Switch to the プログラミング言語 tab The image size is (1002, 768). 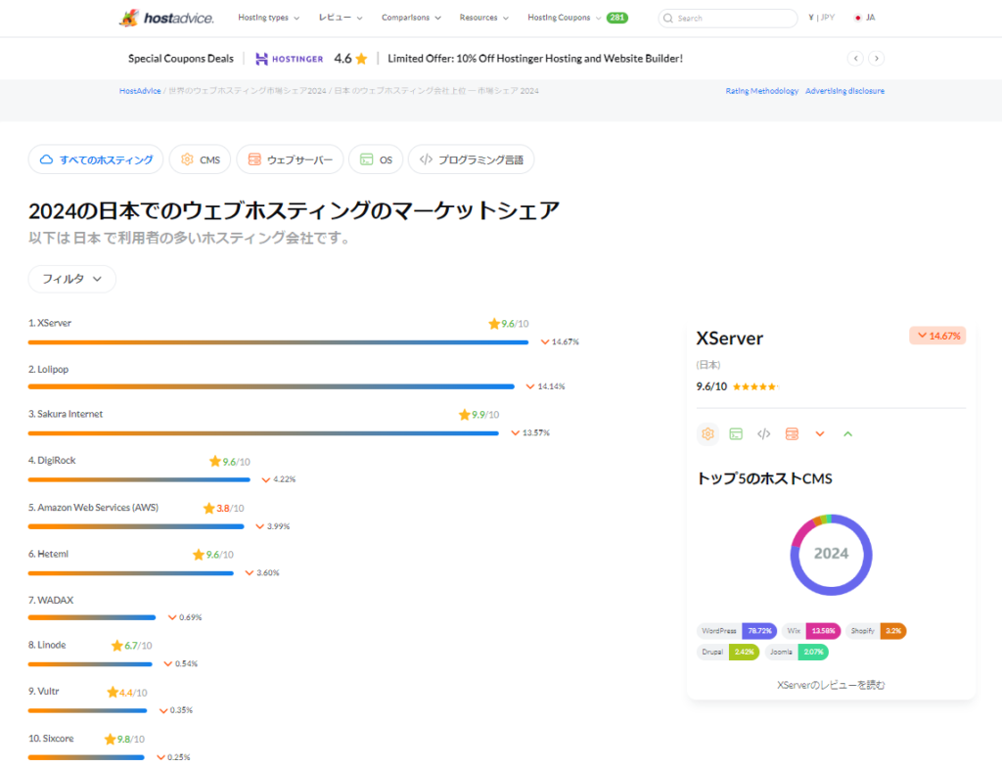(x=472, y=159)
